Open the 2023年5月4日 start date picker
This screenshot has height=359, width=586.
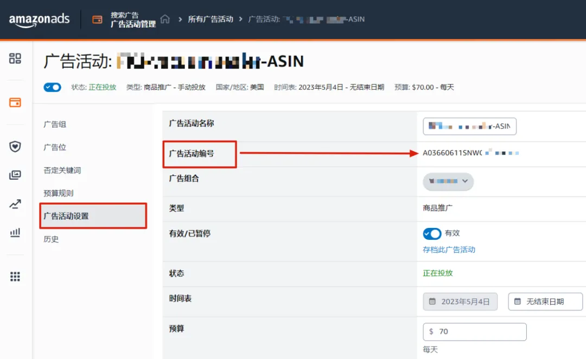click(460, 302)
